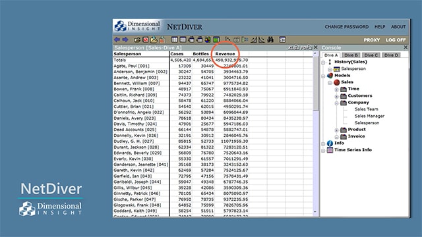Click the red Sales model sphere icon
The width and height of the screenshot is (422, 237).
(x=337, y=82)
